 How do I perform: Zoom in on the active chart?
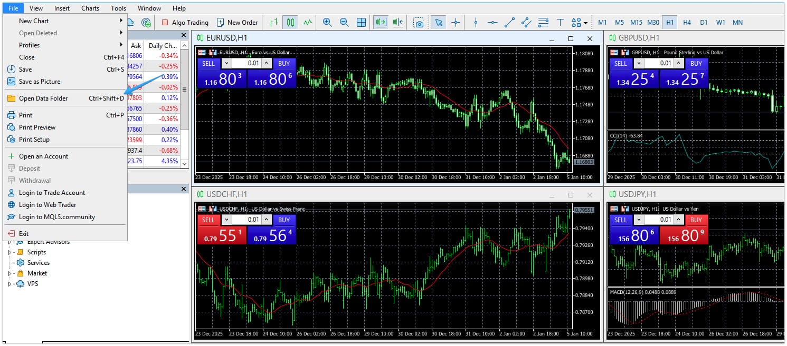coord(327,22)
